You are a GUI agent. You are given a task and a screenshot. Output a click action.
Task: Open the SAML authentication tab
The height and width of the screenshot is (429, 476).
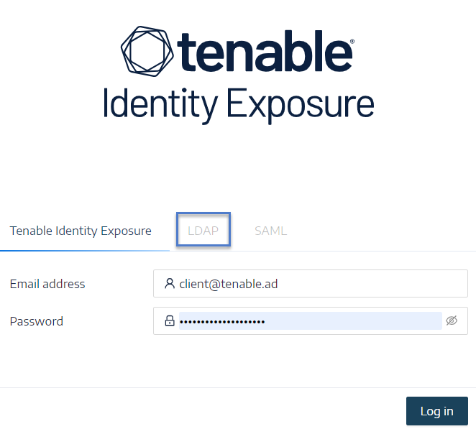(270, 231)
